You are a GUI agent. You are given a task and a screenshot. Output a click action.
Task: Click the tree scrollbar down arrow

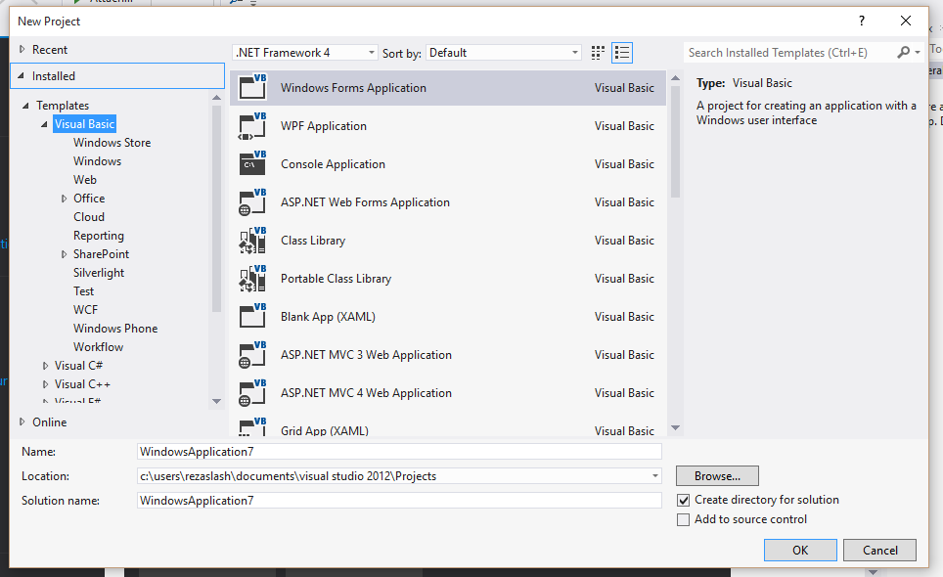click(x=216, y=402)
